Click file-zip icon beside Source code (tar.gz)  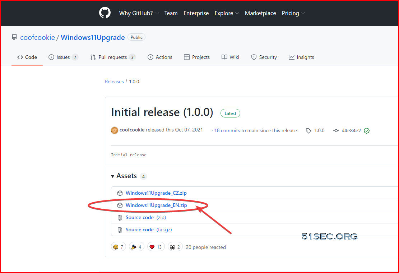tap(120, 230)
